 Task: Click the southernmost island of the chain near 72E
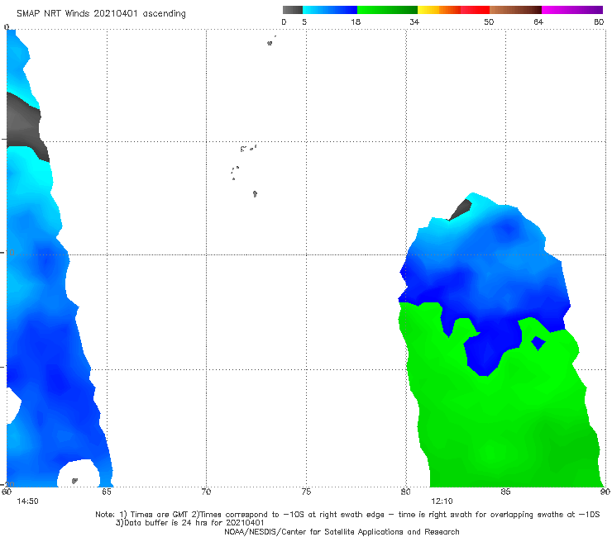[x=255, y=193]
